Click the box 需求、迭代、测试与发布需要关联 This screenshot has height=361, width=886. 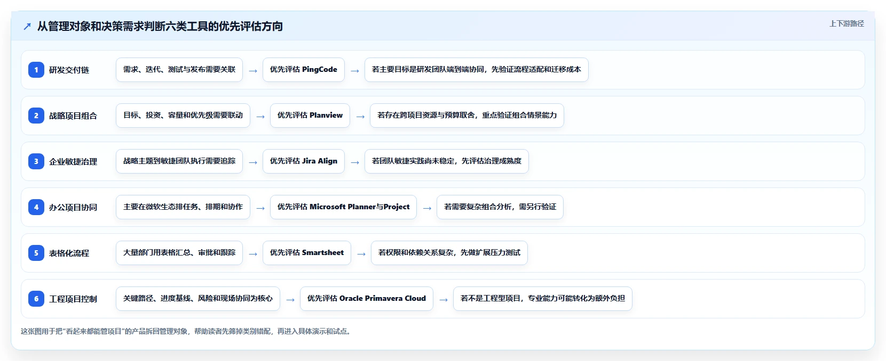[179, 70]
